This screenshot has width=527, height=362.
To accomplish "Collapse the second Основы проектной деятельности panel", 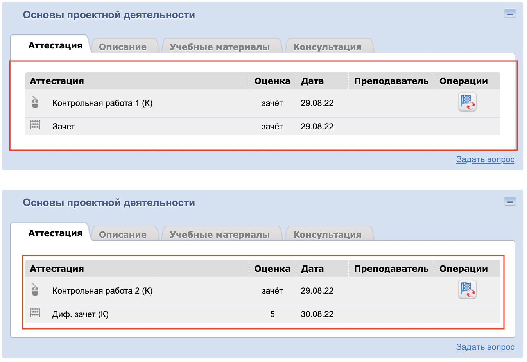I will (510, 202).
